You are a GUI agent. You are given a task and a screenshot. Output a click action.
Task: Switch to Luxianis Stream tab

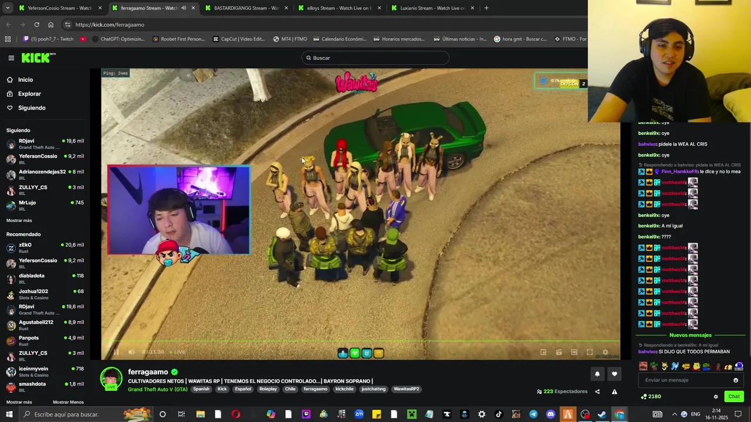(x=431, y=8)
